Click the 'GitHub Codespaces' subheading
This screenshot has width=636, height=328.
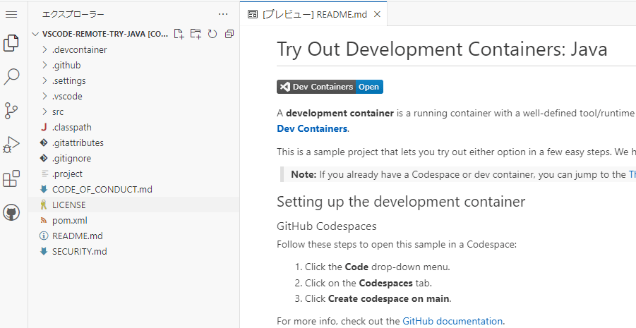tap(327, 226)
